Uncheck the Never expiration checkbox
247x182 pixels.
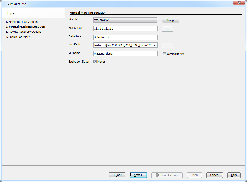tap(95, 62)
